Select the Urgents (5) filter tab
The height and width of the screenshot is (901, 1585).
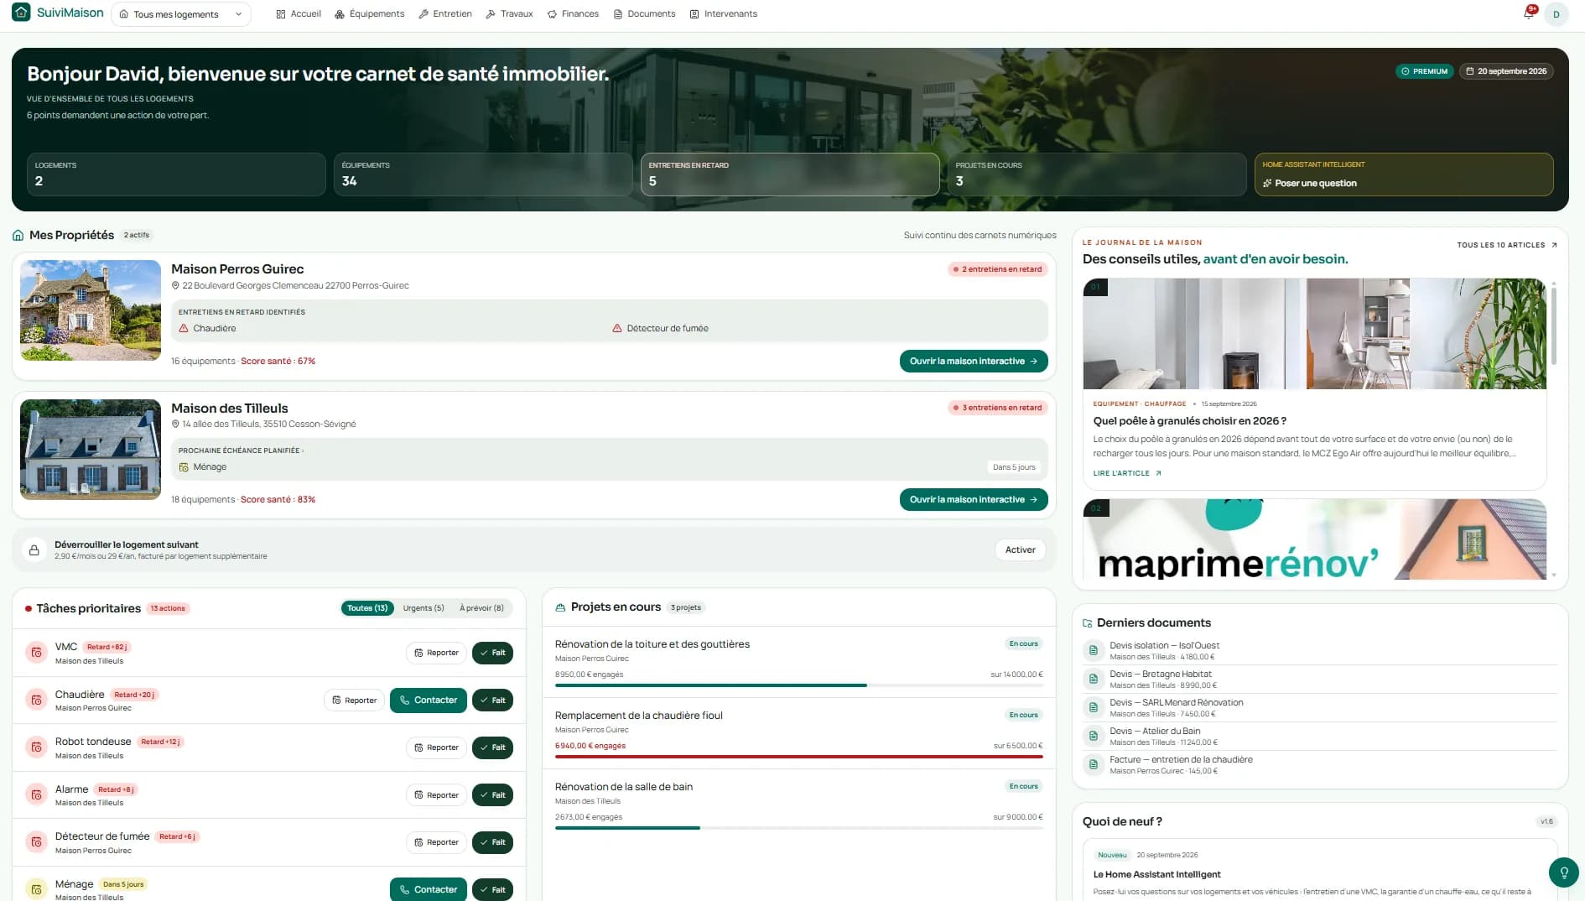424,608
